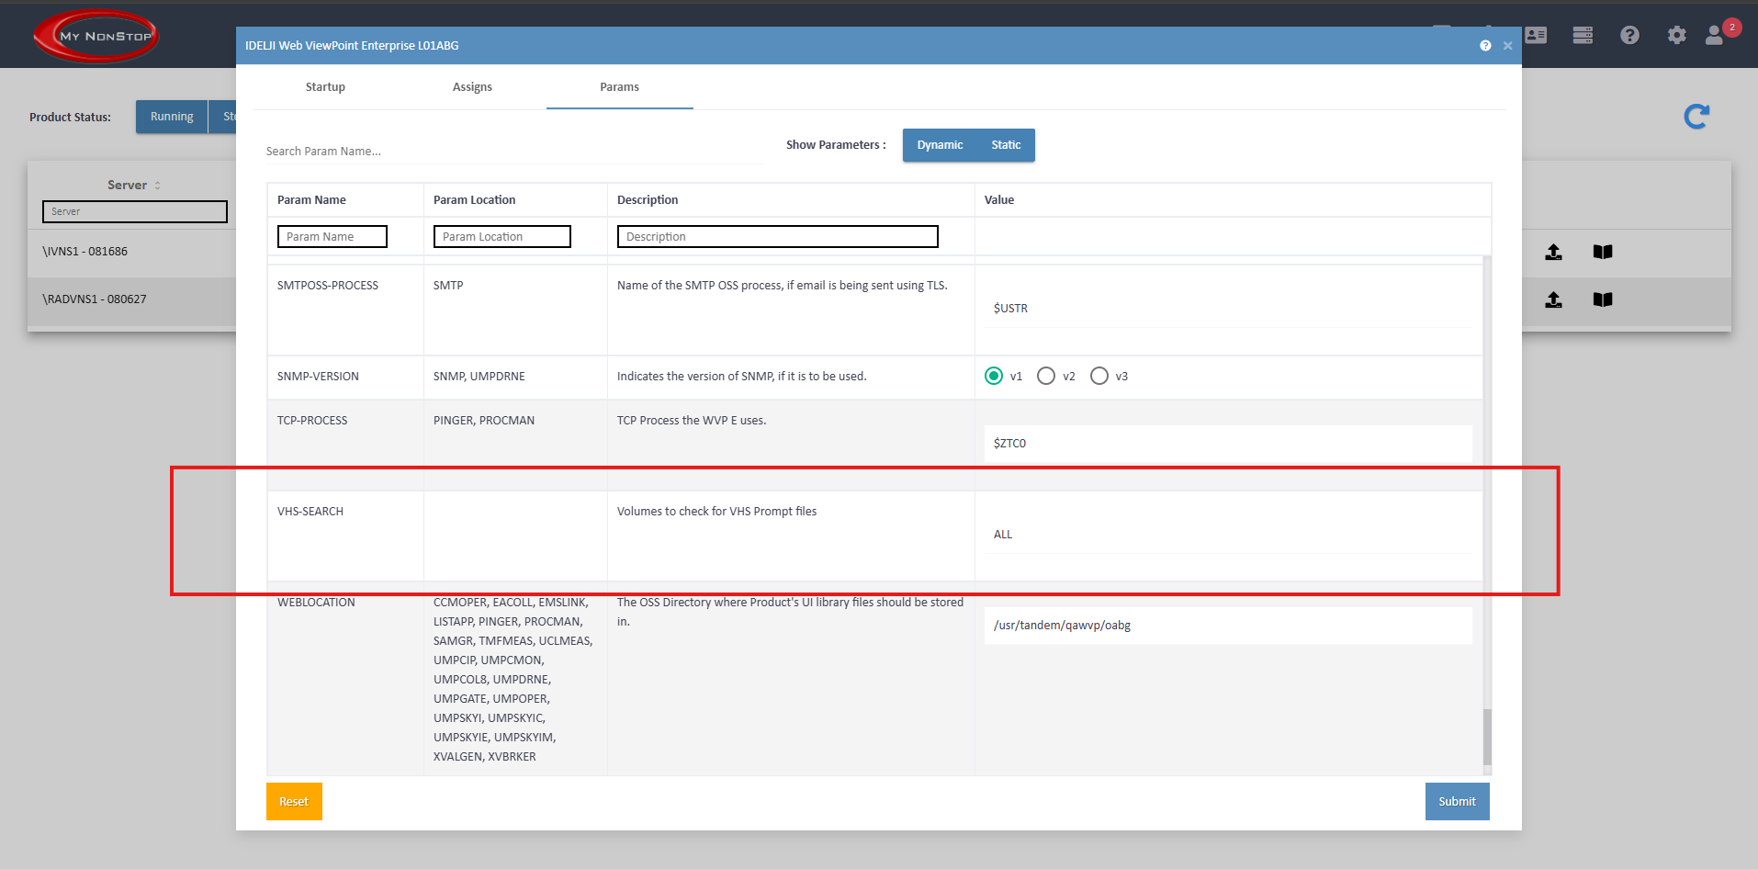This screenshot has width=1758, height=869.
Task: Switch to the Assigns tab
Action: click(472, 87)
